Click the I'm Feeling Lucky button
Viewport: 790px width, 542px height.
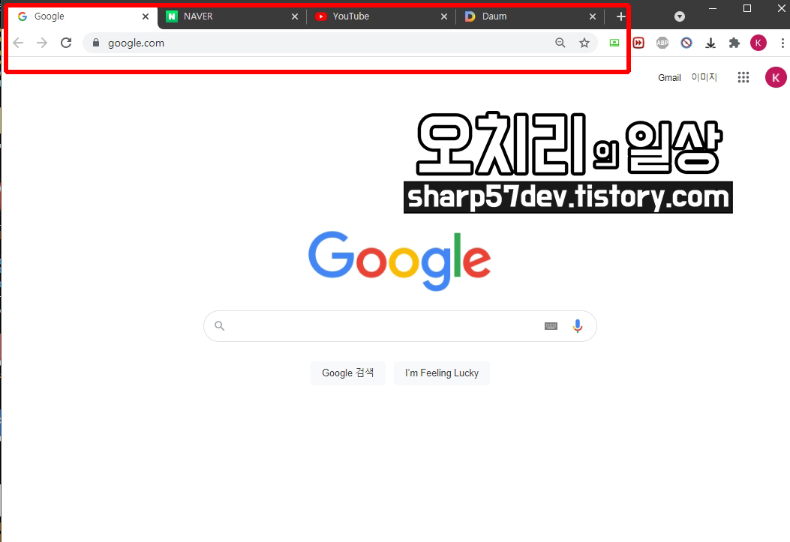click(441, 373)
